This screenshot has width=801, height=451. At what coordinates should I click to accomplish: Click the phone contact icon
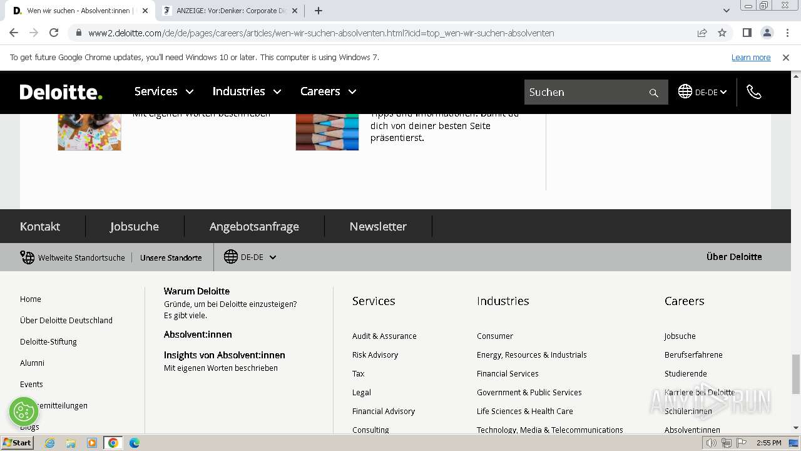point(754,92)
